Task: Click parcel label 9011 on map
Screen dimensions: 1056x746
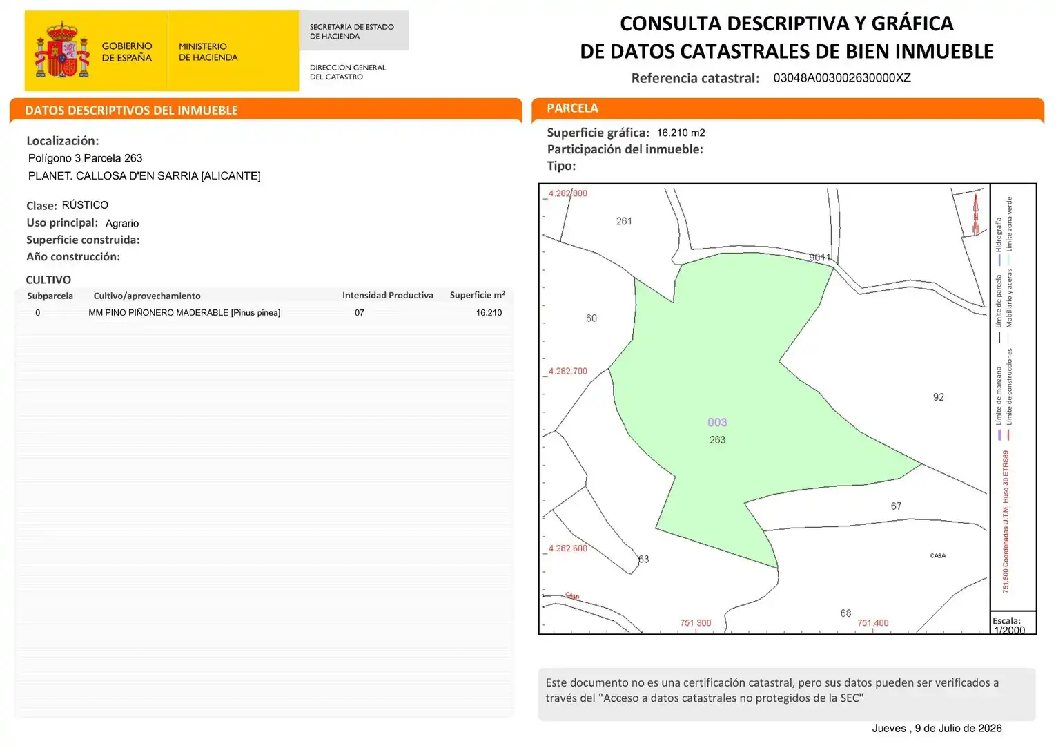Action: [820, 257]
